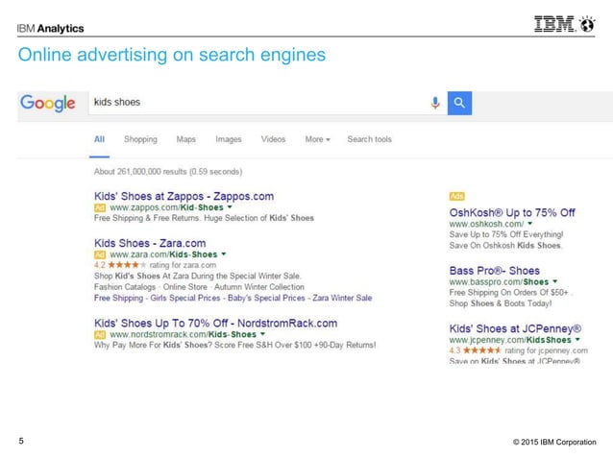Switch to the Shopping tab
Viewport: 613px width, 459px height.
tap(140, 139)
